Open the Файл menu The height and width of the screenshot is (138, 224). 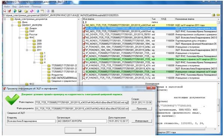[x=7, y=7]
